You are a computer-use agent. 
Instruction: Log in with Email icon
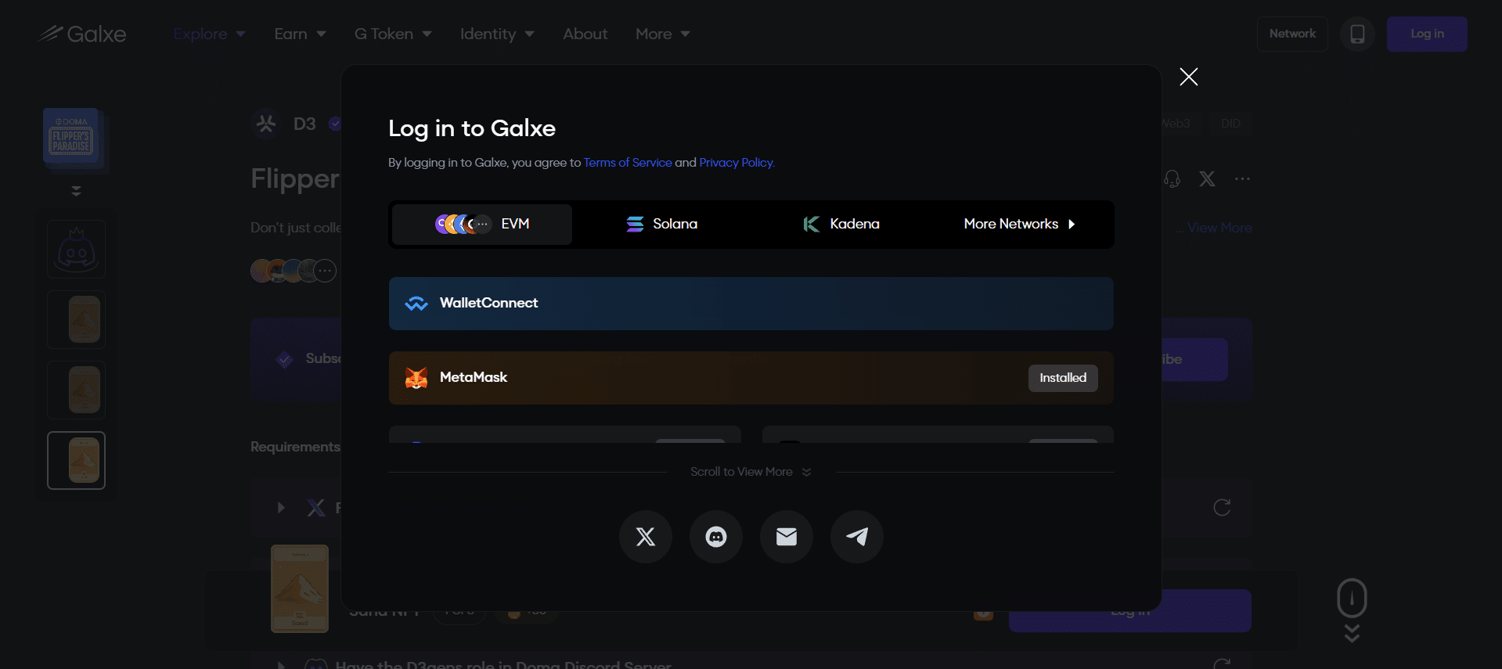click(x=787, y=537)
